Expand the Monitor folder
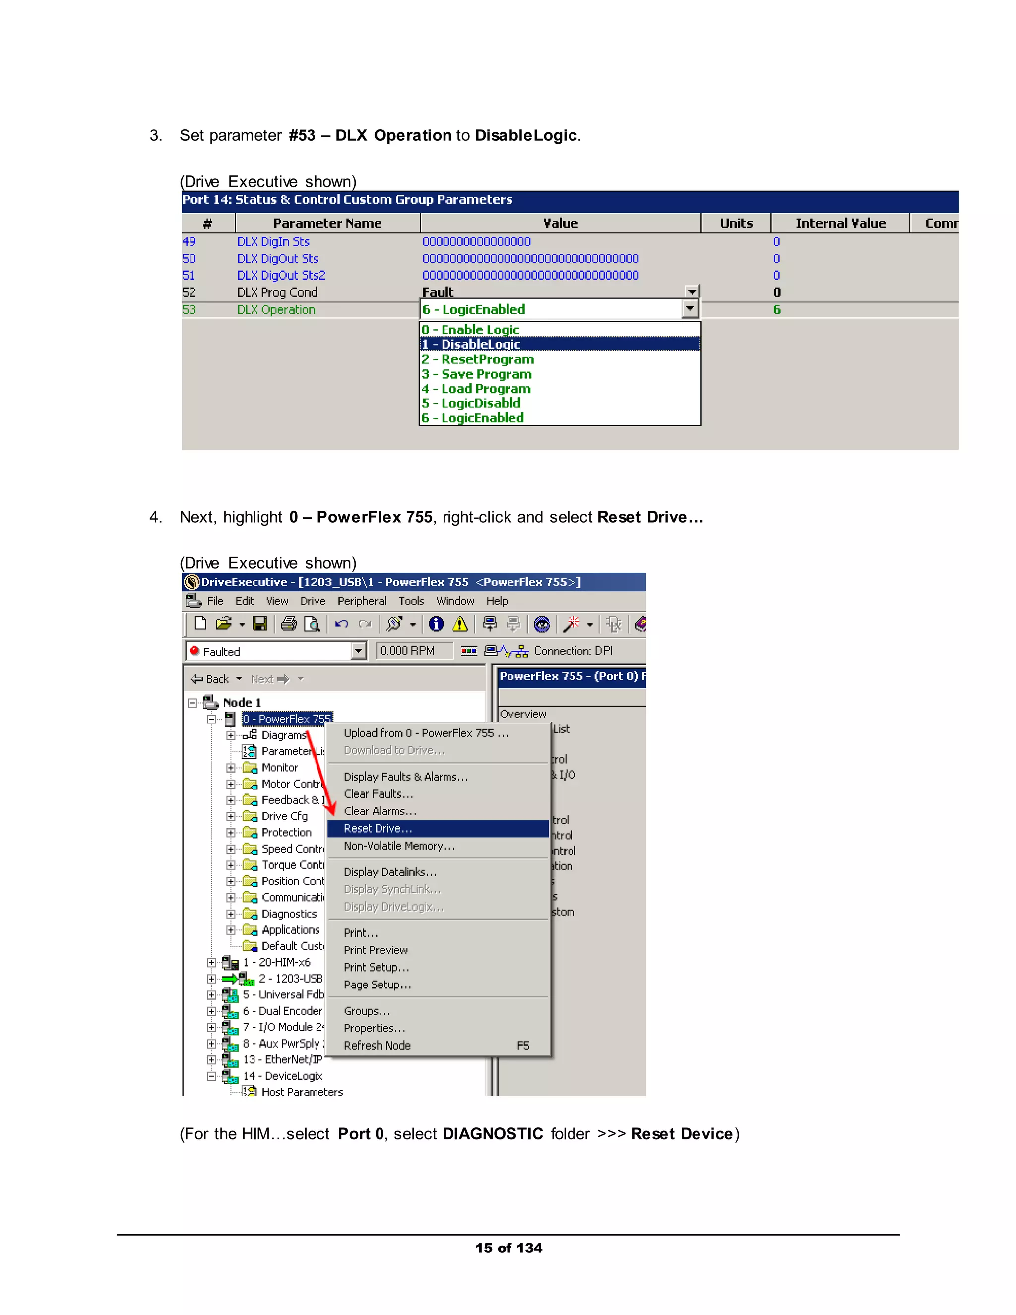This screenshot has width=1016, height=1315. (231, 768)
